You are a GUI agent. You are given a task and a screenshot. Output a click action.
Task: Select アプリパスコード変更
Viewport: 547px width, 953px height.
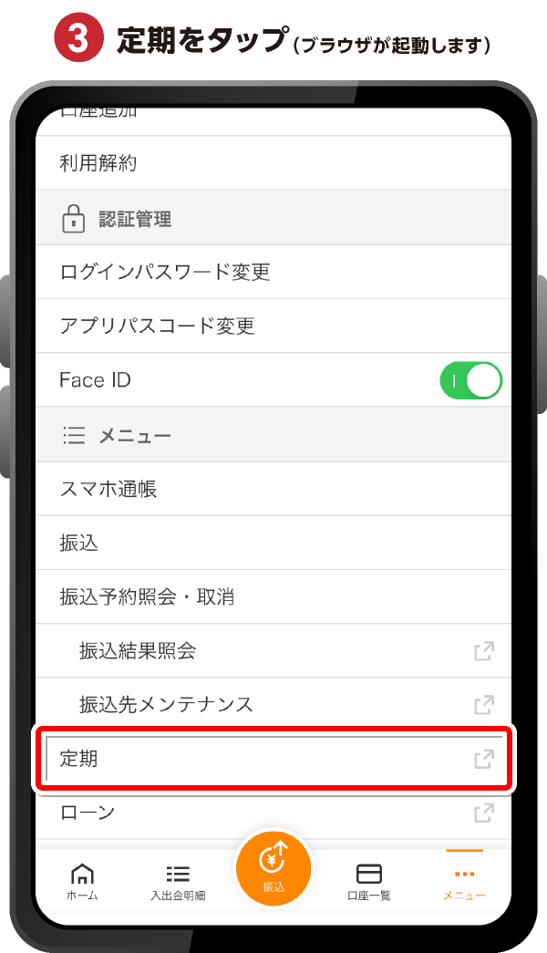tap(273, 326)
